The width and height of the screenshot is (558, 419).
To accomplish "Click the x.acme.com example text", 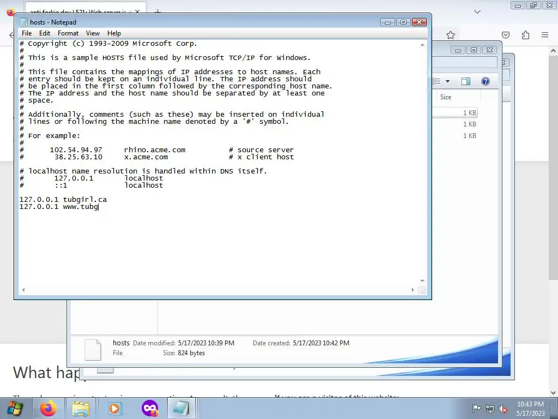I will tap(146, 157).
